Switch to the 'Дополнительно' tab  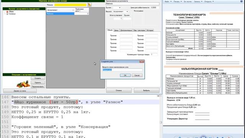click(x=126, y=30)
